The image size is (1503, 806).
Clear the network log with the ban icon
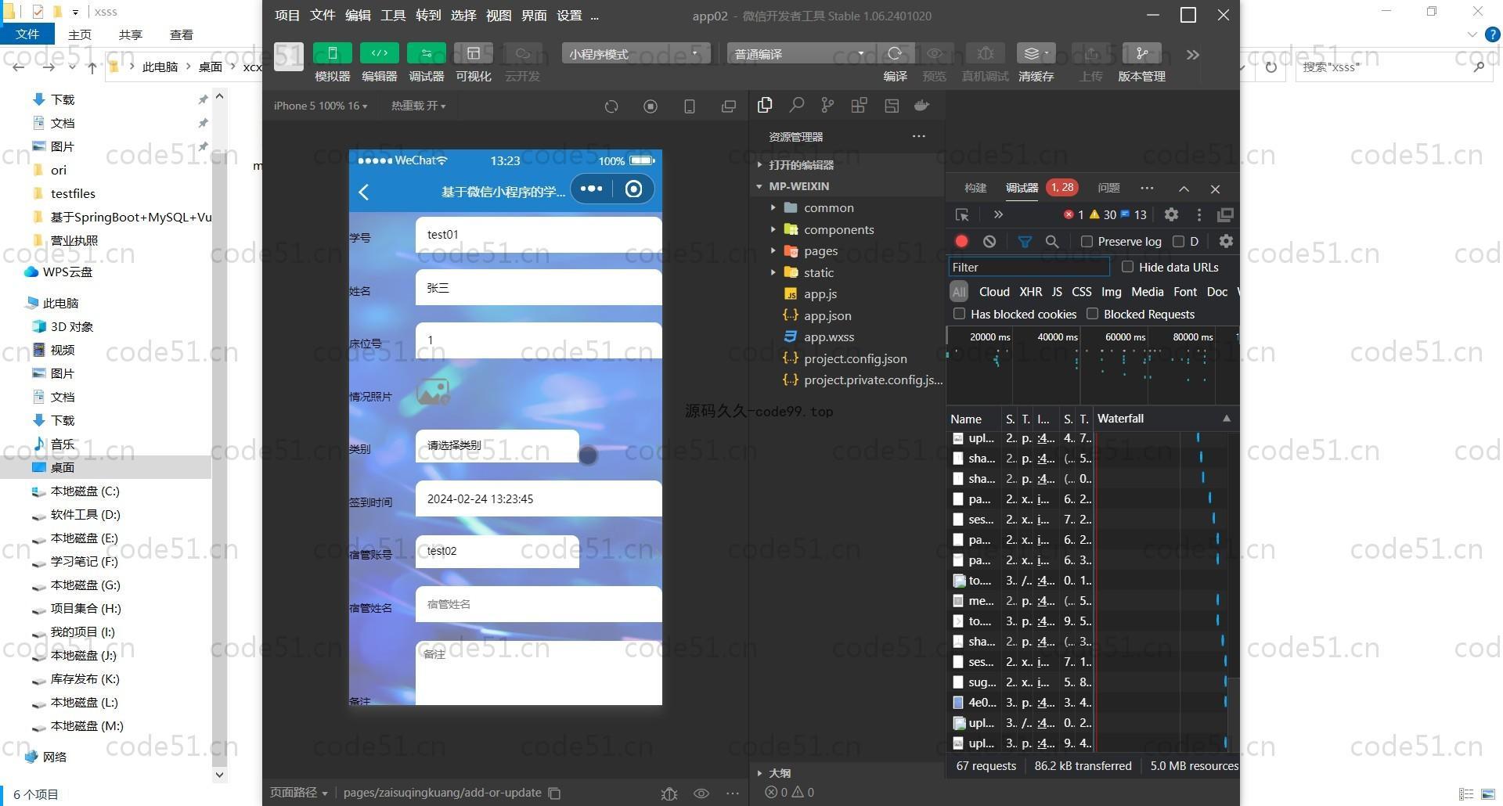click(989, 242)
